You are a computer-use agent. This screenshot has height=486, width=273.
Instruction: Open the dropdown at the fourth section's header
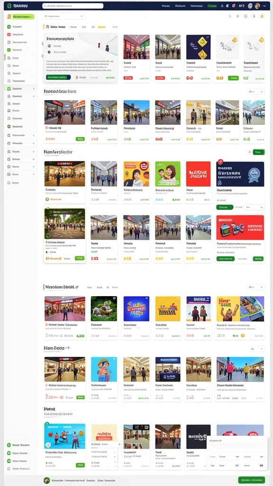[x=255, y=287]
